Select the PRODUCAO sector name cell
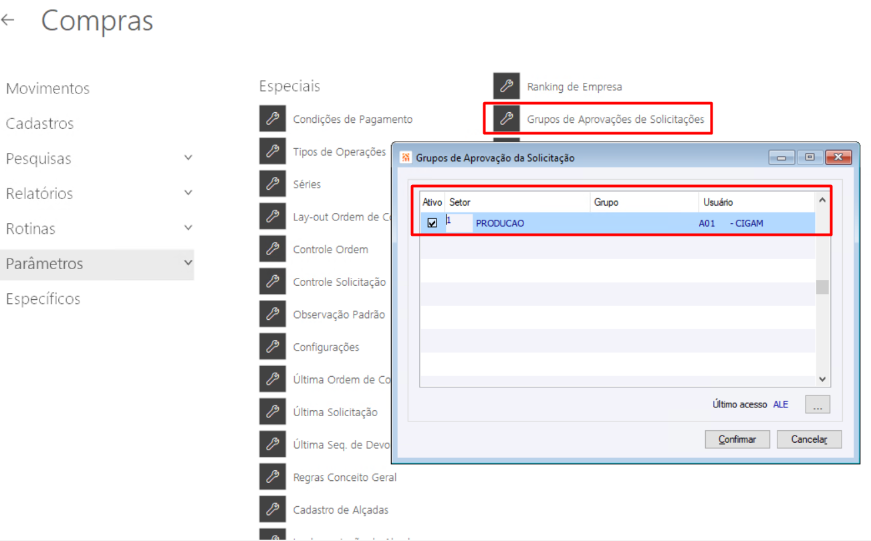The width and height of the screenshot is (871, 541). (x=500, y=224)
